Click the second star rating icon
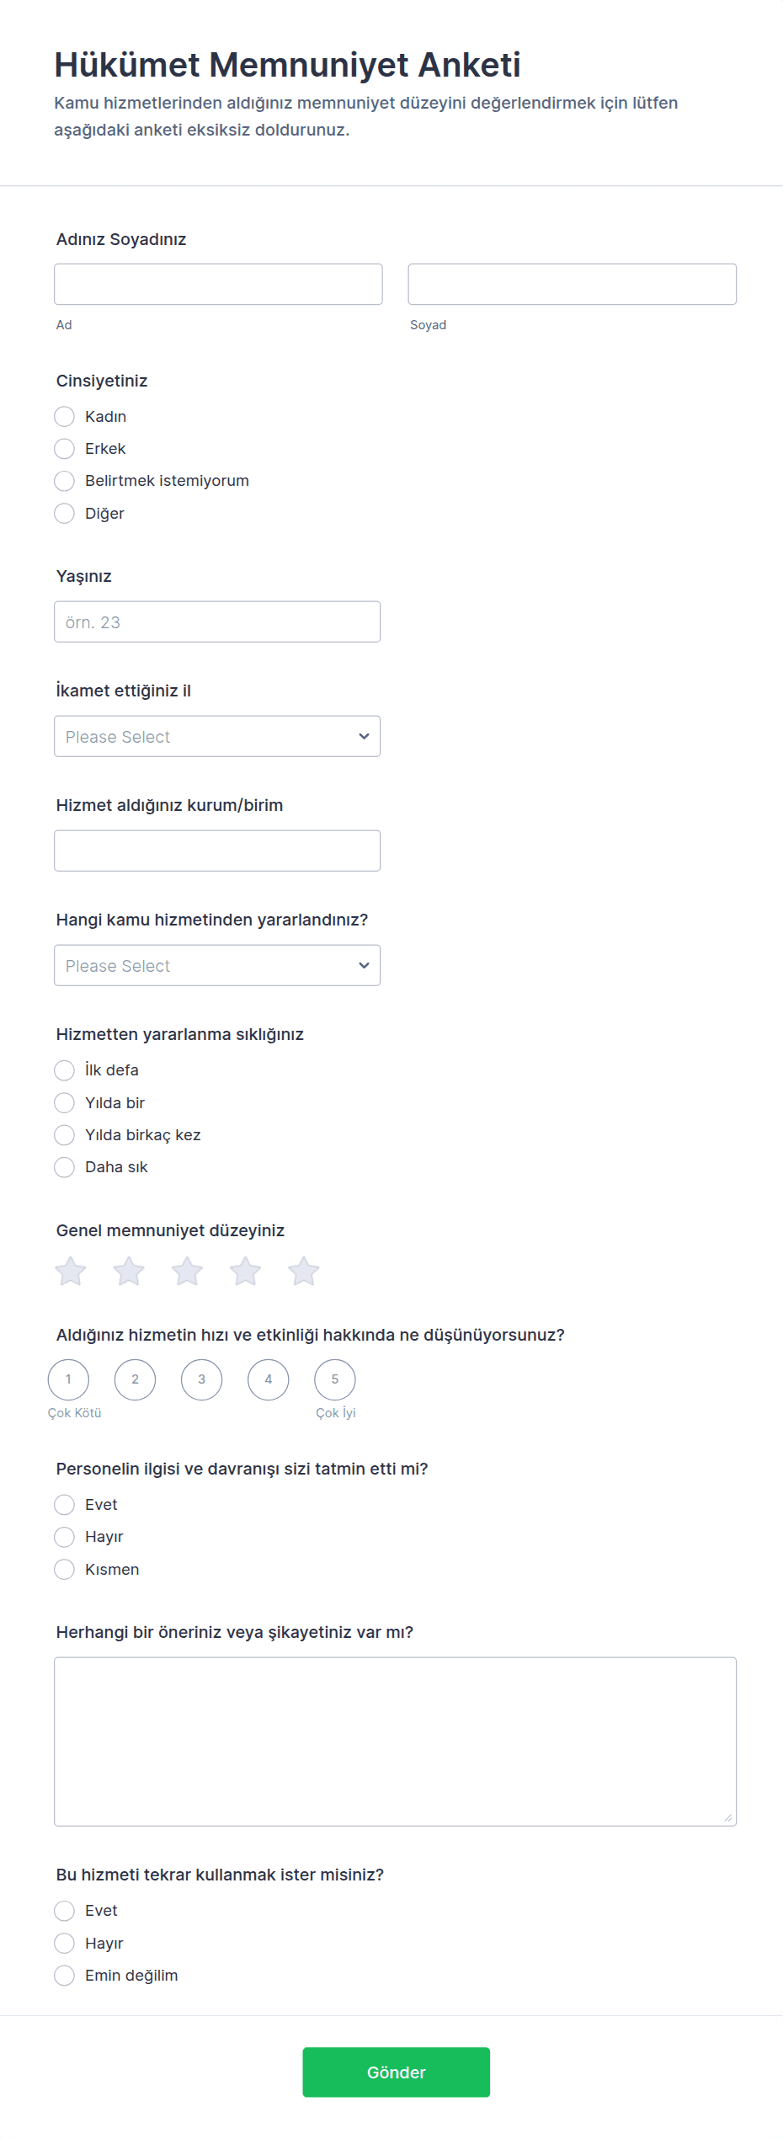Viewport: 783px width, 2139px height. coord(129,1272)
